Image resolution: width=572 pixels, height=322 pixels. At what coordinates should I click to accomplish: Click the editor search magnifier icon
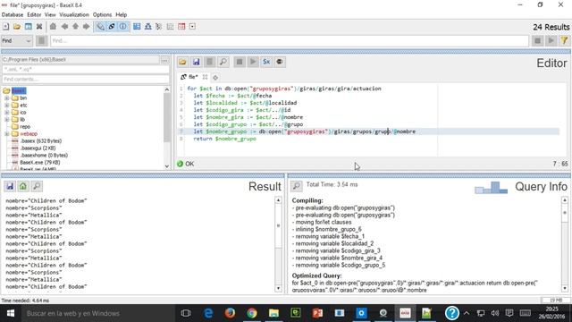(223, 62)
